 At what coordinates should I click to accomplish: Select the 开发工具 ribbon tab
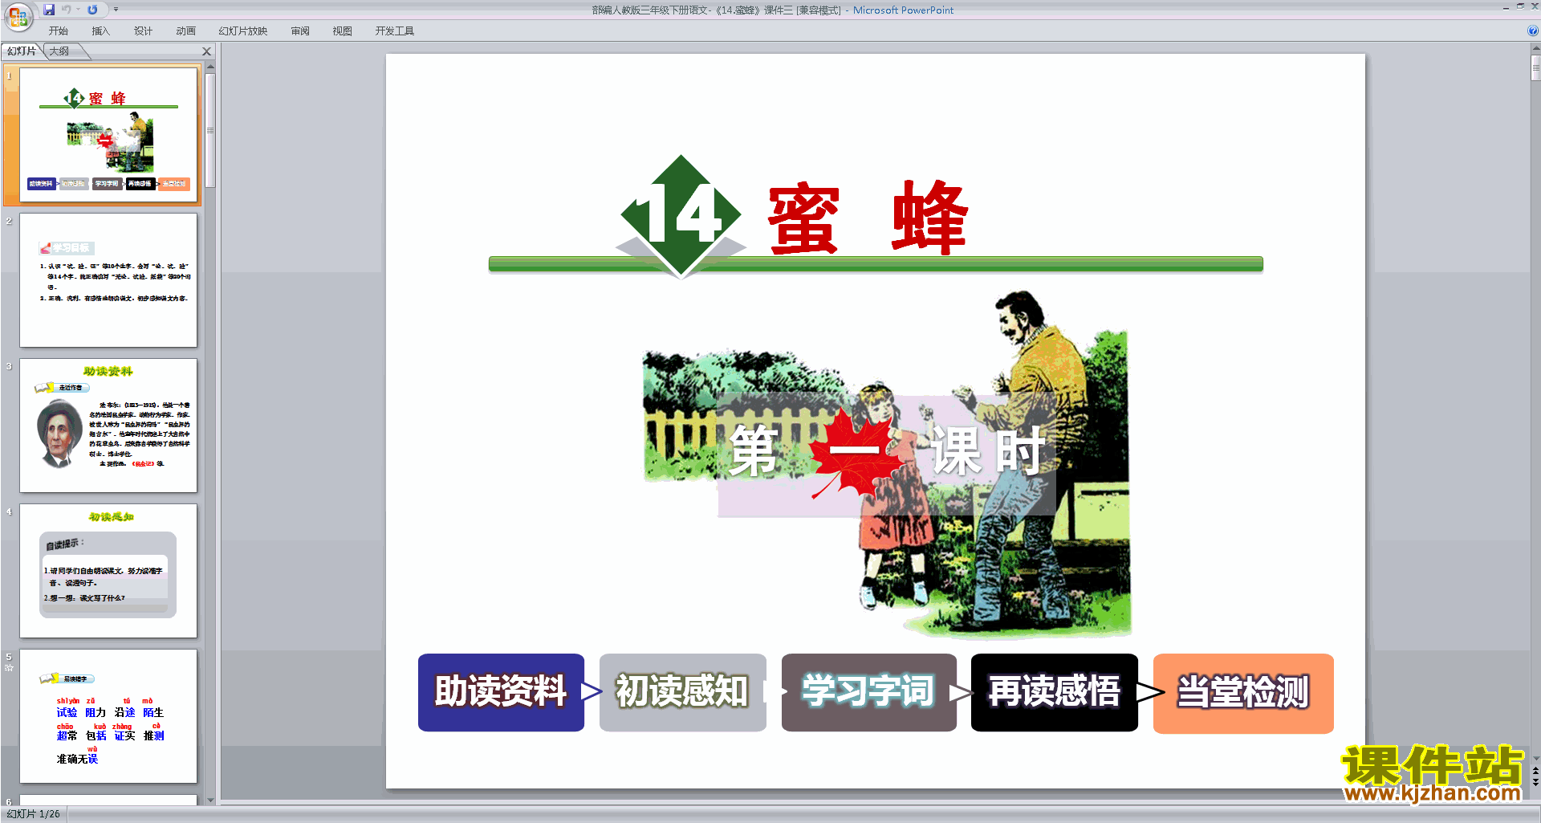point(395,31)
